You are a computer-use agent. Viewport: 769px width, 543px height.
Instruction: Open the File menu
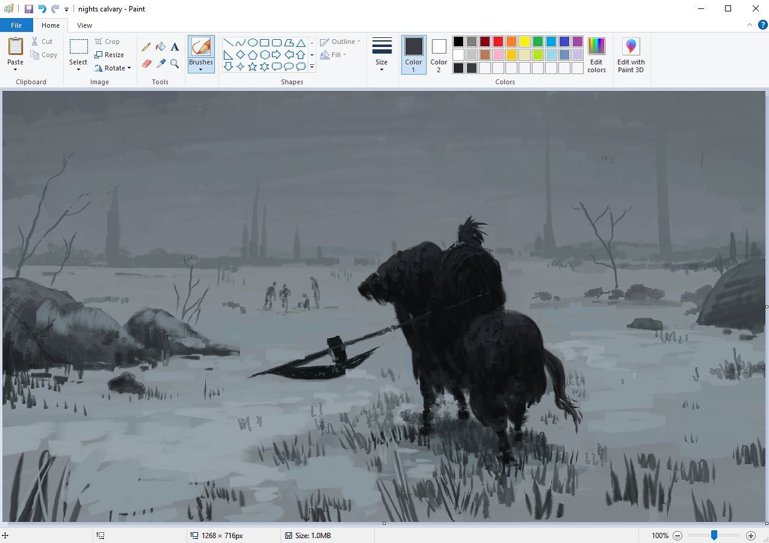click(16, 25)
